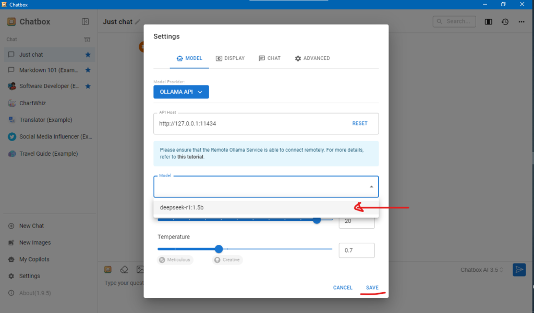This screenshot has width=534, height=313.
Task: Click the context message slider handle
Action: point(317,220)
